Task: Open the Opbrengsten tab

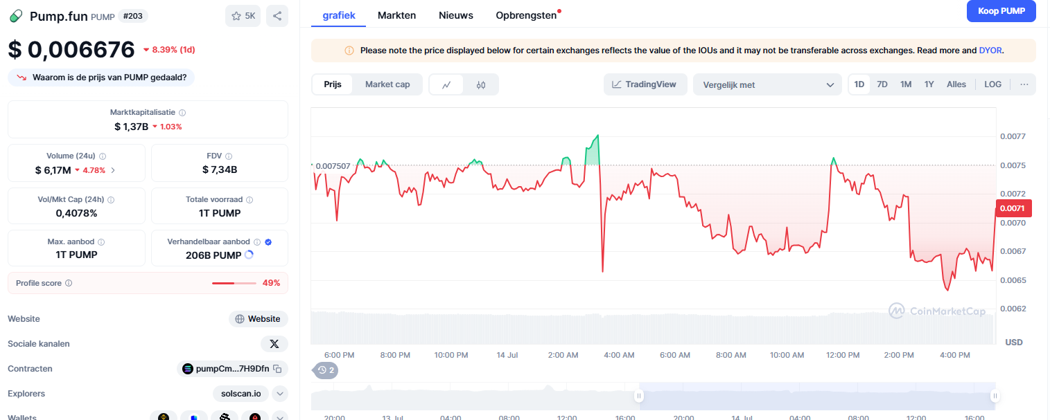Action: [x=527, y=15]
